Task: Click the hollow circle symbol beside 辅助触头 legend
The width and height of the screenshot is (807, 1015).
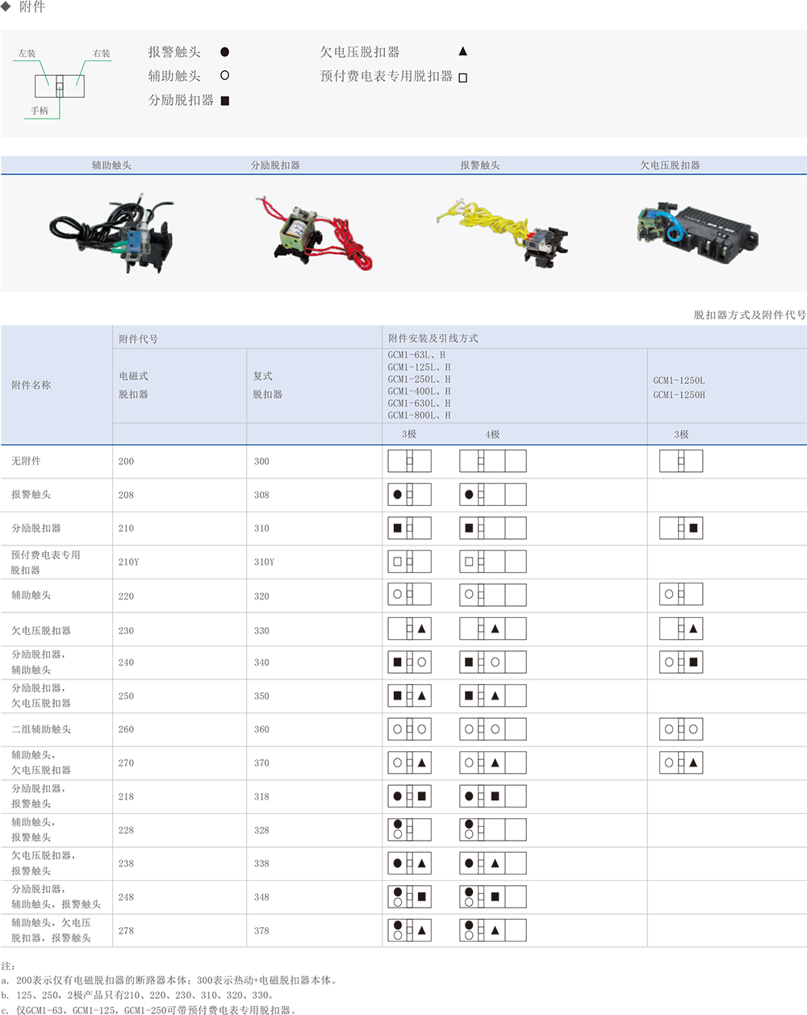Action: [224, 75]
